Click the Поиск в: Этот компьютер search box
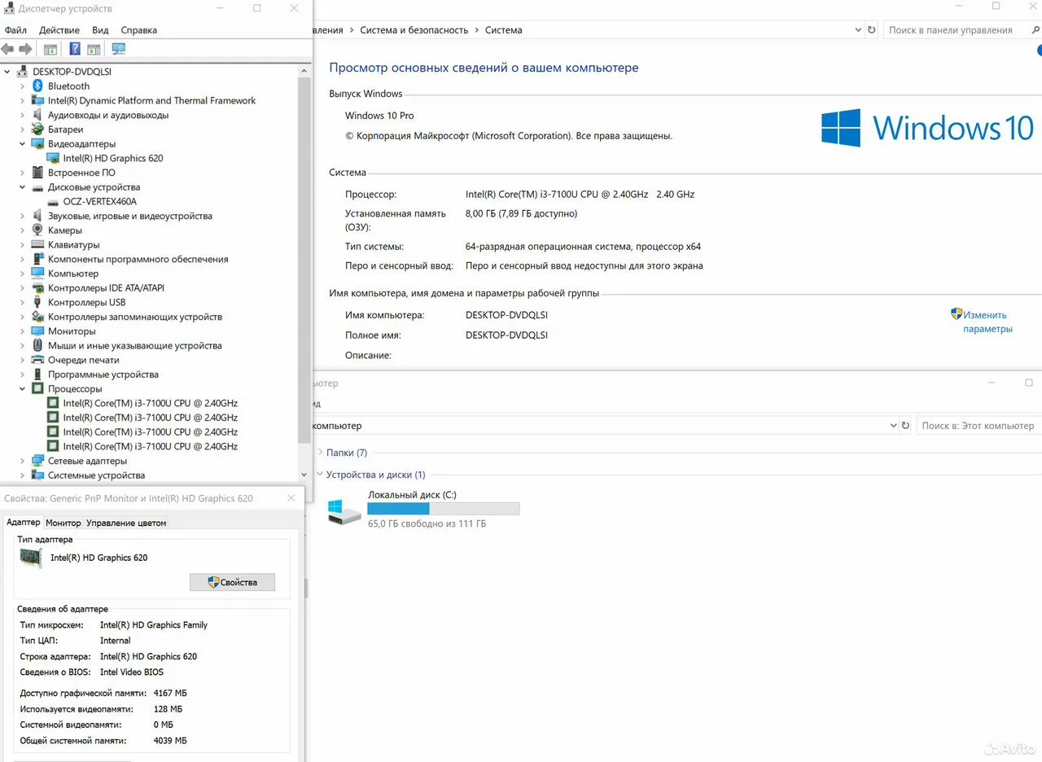The height and width of the screenshot is (762, 1042). pyautogui.click(x=979, y=426)
